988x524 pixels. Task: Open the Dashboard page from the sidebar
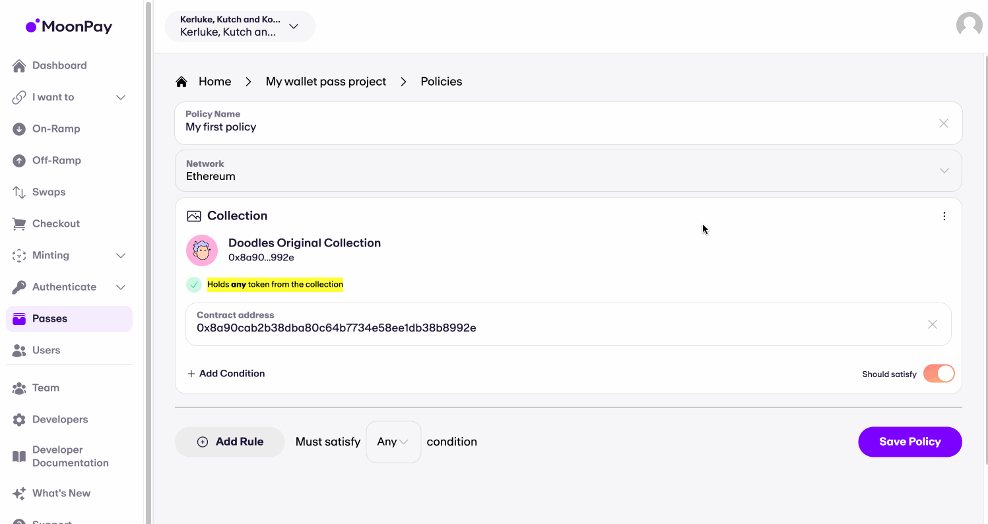(59, 66)
